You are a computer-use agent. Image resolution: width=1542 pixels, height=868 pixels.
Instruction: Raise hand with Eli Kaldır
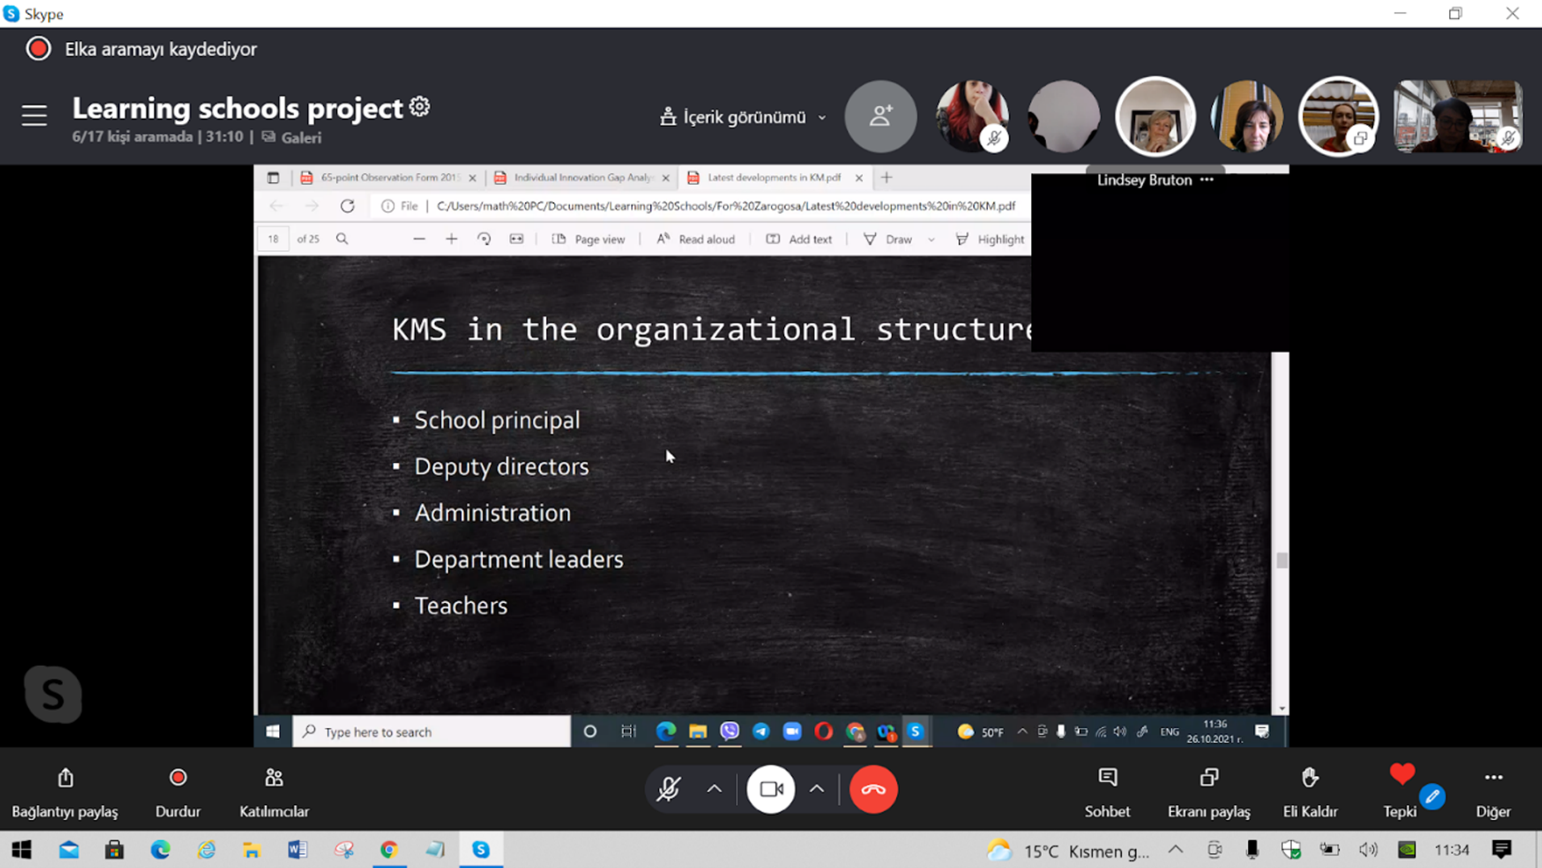coord(1310,778)
